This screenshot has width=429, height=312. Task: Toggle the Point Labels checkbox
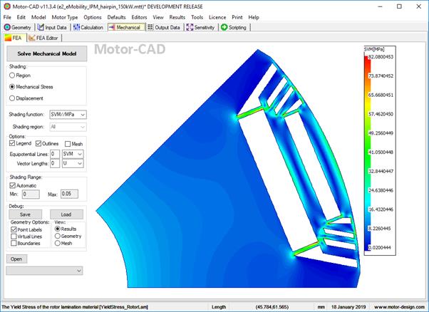pyautogui.click(x=14, y=229)
